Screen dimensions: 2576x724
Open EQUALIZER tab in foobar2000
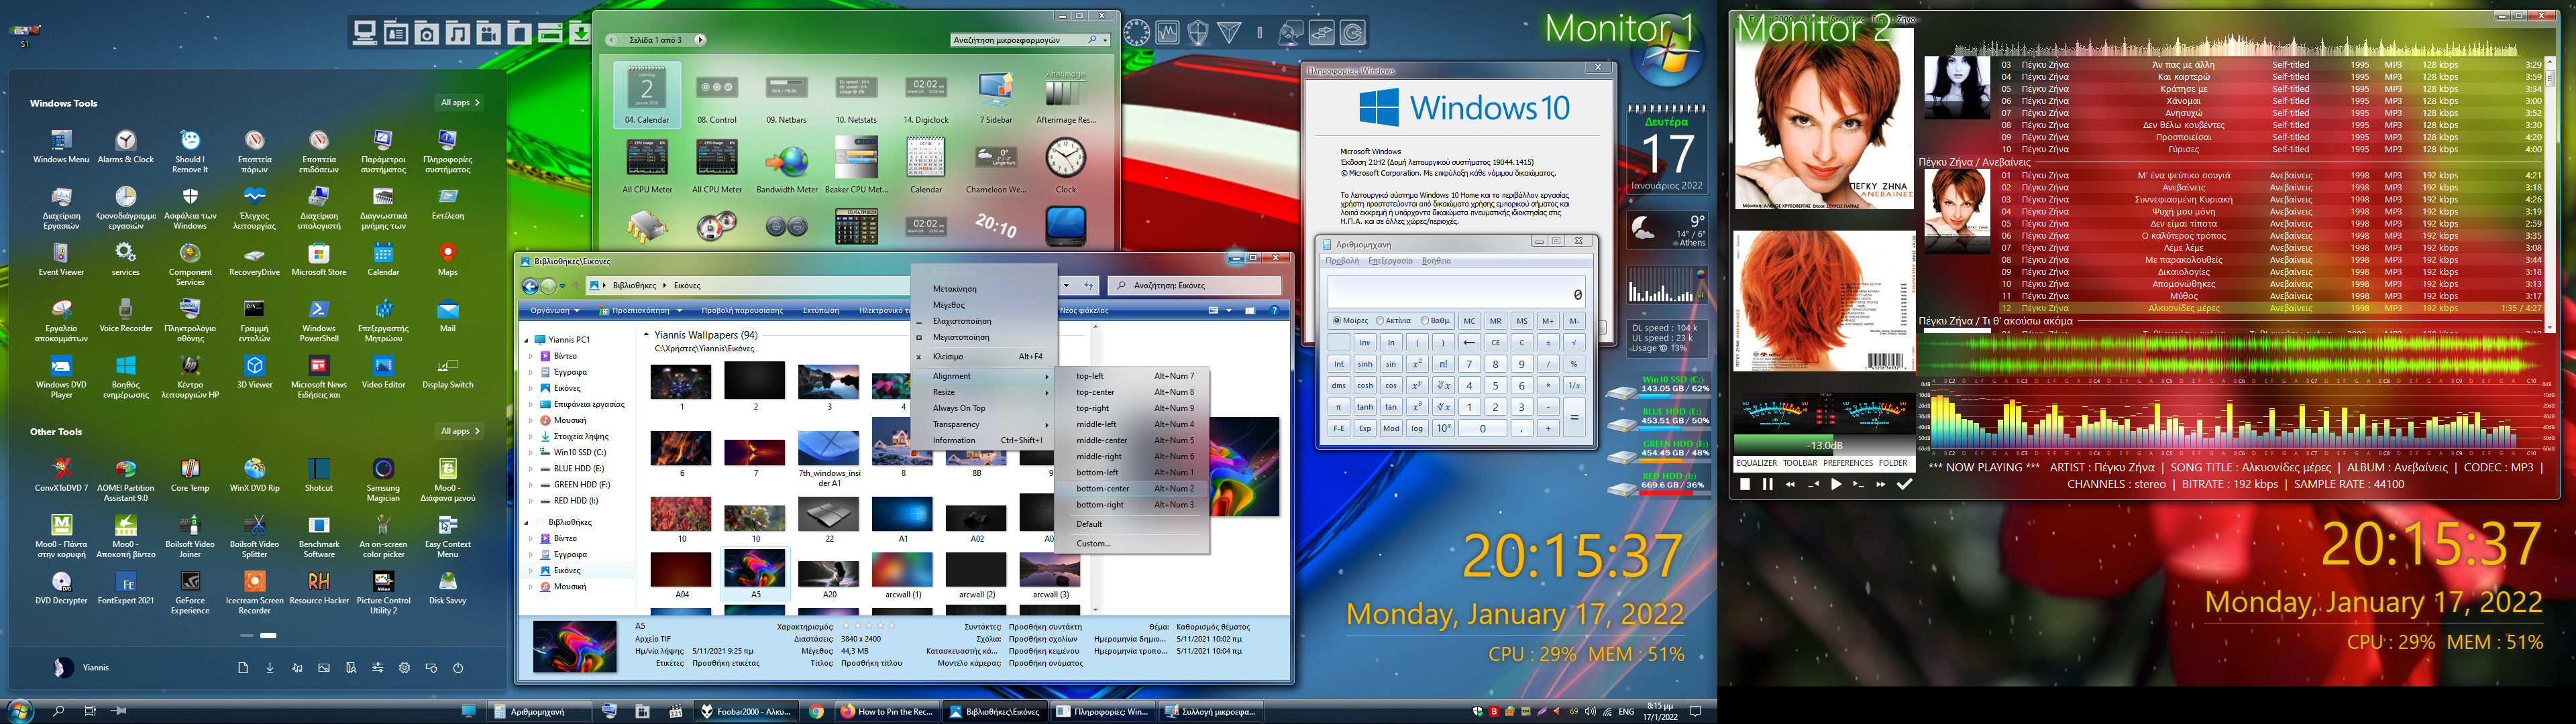[1757, 463]
